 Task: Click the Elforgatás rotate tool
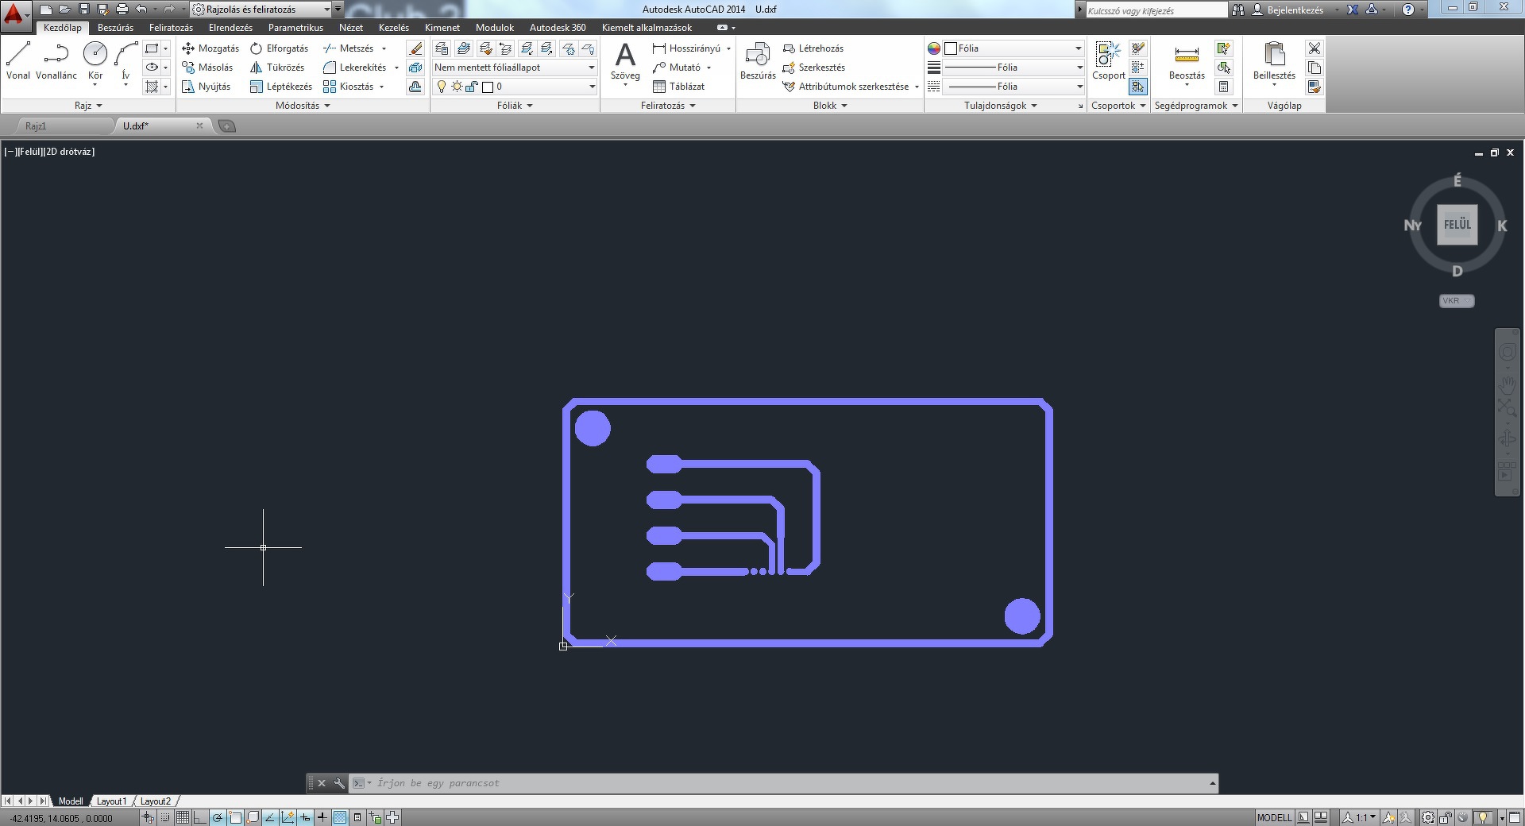coord(279,48)
